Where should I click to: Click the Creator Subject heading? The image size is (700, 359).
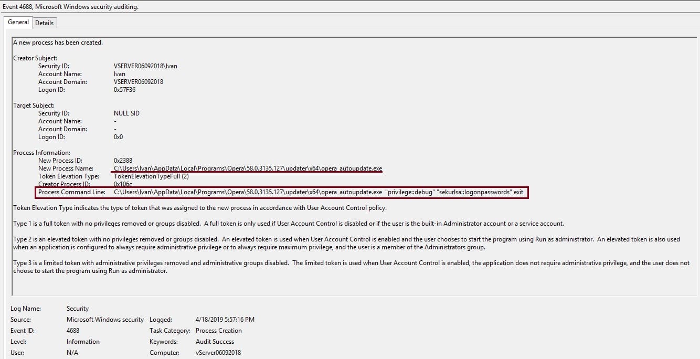click(x=35, y=58)
